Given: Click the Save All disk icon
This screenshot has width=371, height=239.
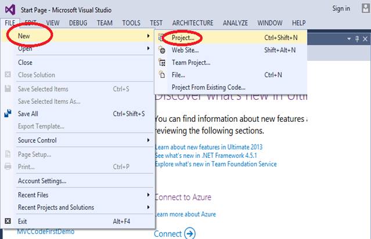Looking at the screenshot, I should click(8, 114).
